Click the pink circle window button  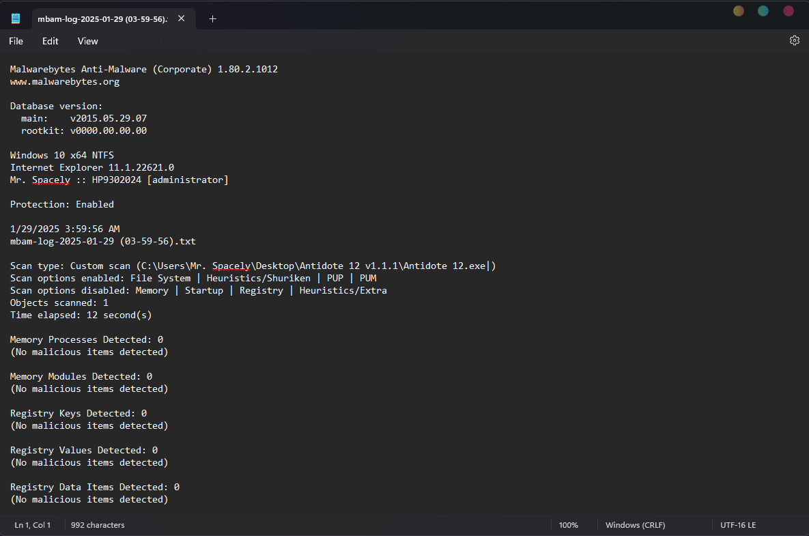(789, 11)
